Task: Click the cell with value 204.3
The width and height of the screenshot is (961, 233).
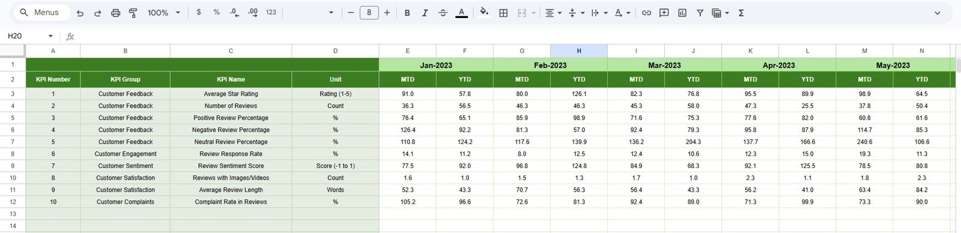Action: (x=693, y=142)
